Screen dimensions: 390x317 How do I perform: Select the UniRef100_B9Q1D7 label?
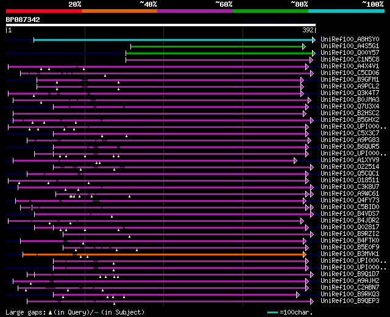pos(350,274)
